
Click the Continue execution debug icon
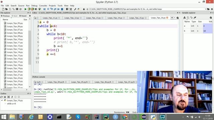(59, 9)
